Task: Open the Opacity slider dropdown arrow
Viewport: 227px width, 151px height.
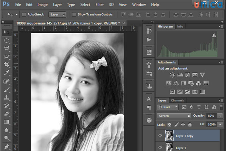Action: 220,116
